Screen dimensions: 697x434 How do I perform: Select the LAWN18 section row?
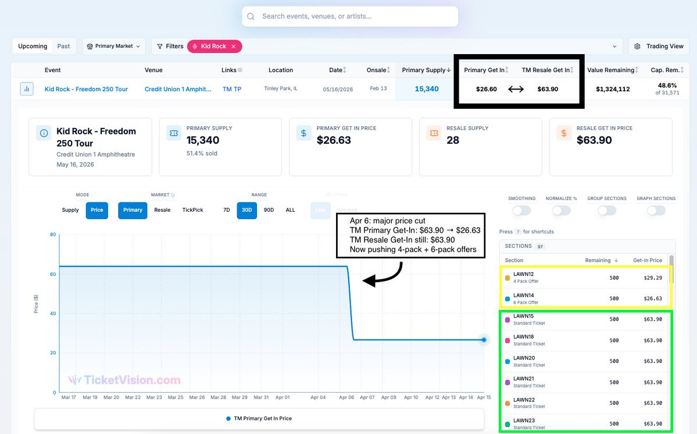585,340
